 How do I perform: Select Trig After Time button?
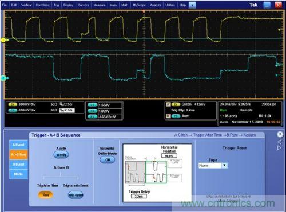click(46, 195)
